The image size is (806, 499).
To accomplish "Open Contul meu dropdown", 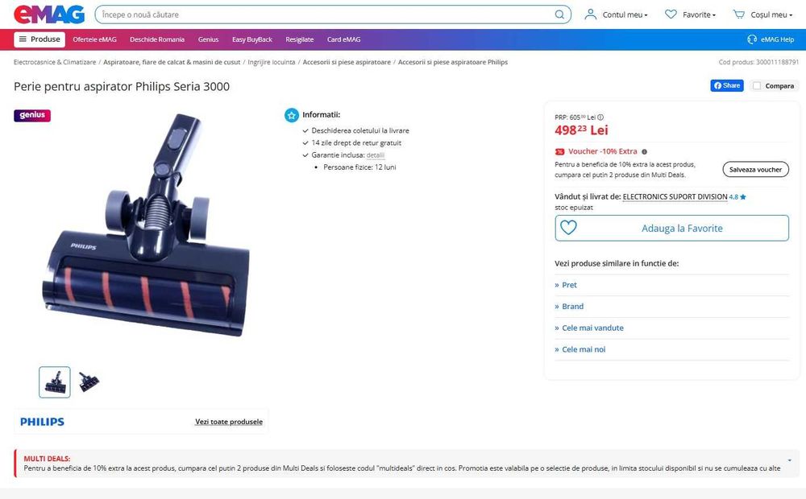I will click(617, 14).
